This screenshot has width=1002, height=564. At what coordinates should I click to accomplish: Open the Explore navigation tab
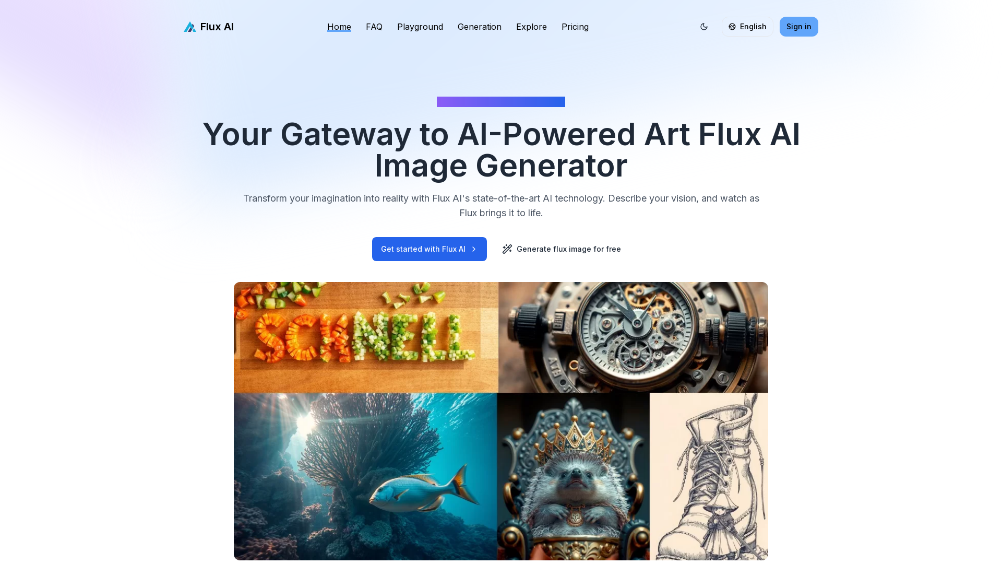tap(531, 26)
